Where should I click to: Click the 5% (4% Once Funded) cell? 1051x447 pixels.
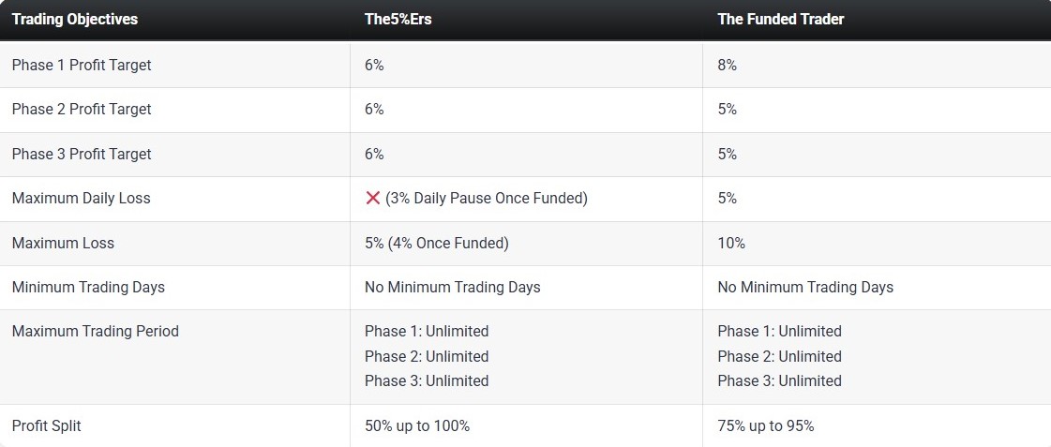point(436,244)
